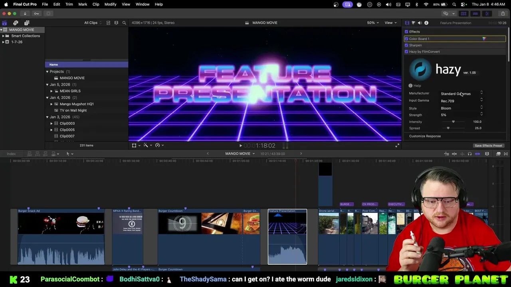The height and width of the screenshot is (287, 511).
Task: Toggle audio skimming headphones icon
Action: click(x=469, y=154)
